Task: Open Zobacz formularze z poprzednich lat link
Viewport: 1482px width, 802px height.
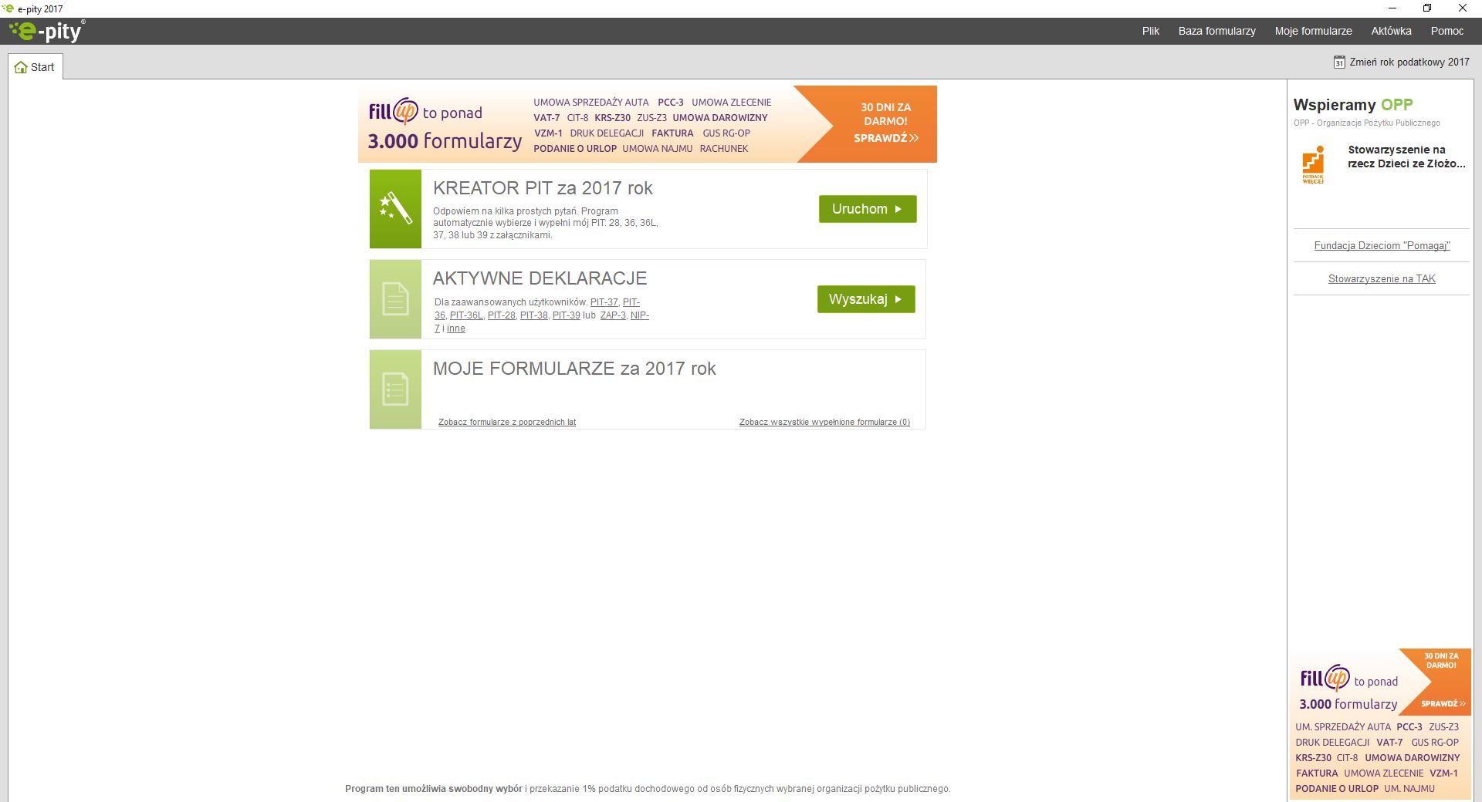Action: tap(506, 422)
